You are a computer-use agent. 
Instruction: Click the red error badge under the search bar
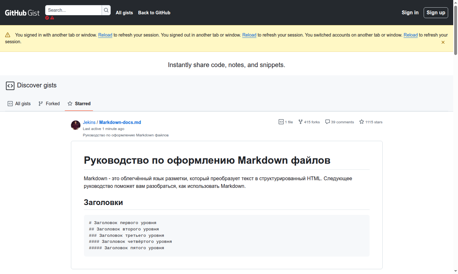coord(47,18)
